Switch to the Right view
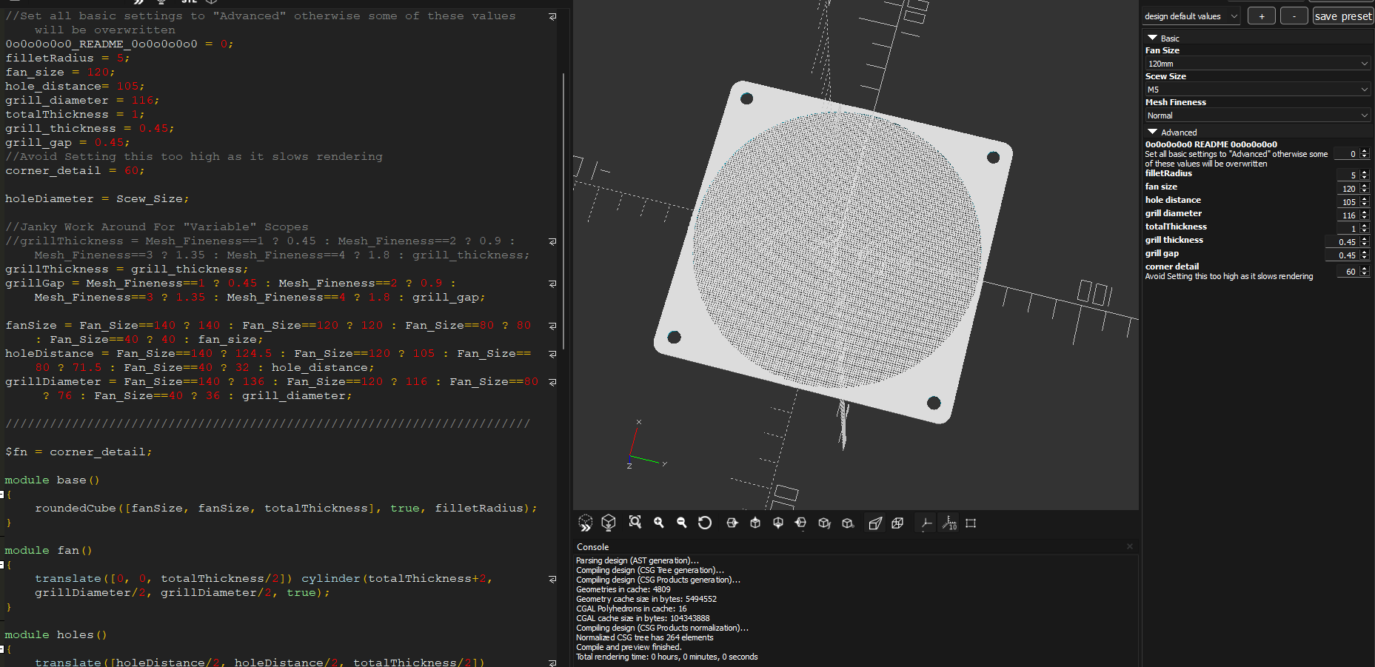1375x667 pixels. pos(732,523)
